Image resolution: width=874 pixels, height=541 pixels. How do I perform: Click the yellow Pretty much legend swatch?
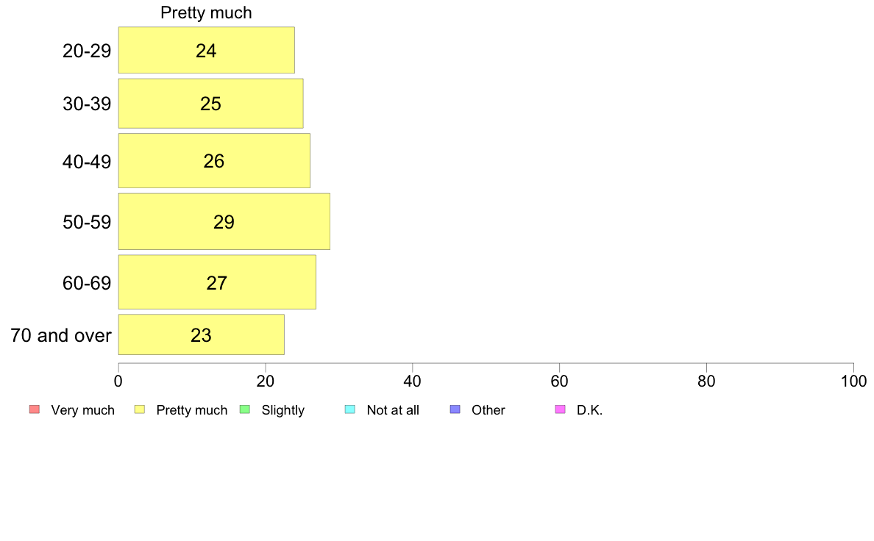(x=139, y=409)
